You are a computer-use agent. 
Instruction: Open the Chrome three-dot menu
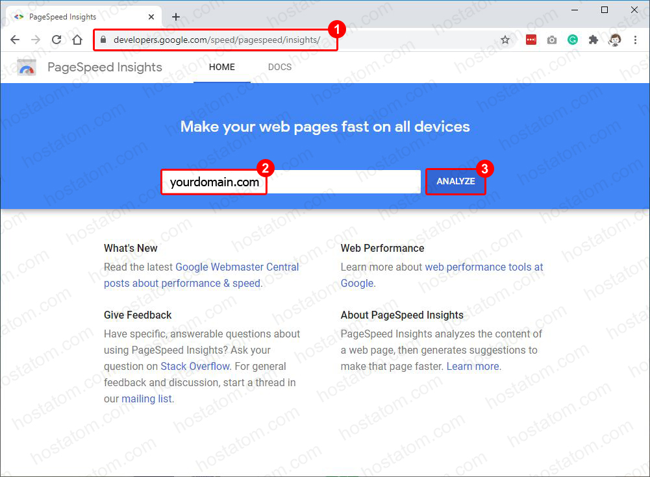(x=635, y=40)
